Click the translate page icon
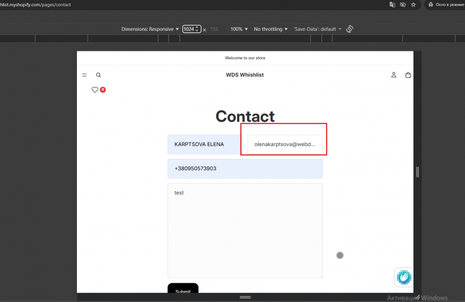465x302 pixels. pos(392,5)
